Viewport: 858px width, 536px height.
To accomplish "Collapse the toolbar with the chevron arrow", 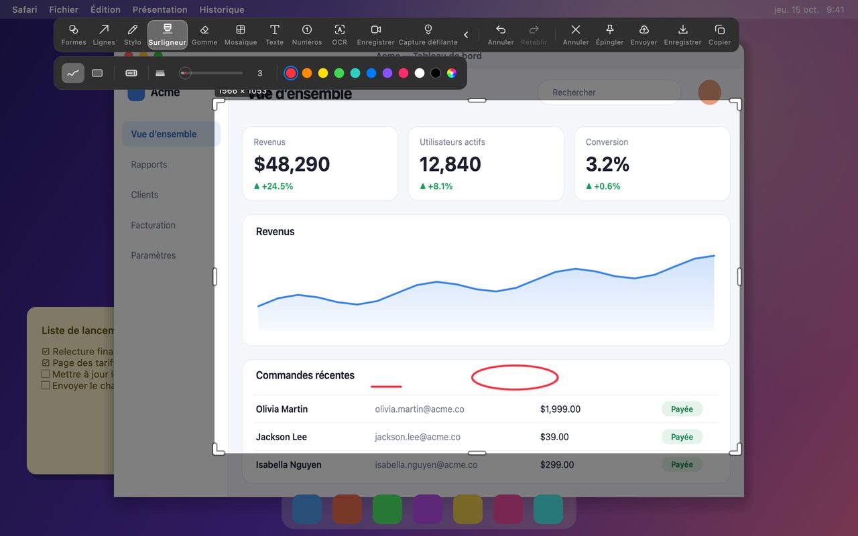I will [467, 35].
